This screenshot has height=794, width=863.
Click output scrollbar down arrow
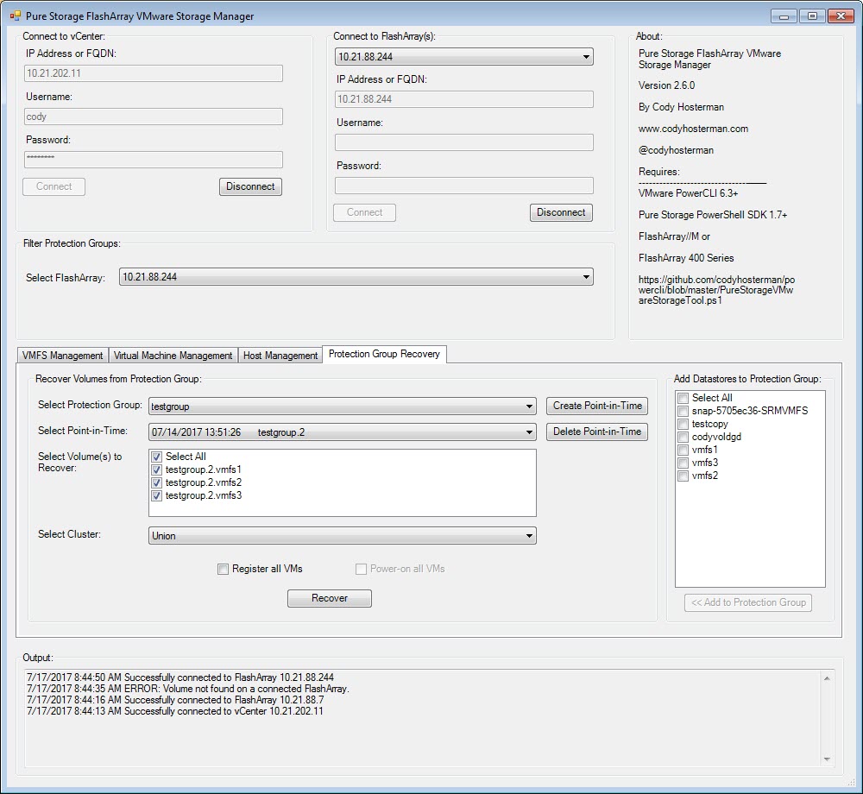tap(827, 759)
